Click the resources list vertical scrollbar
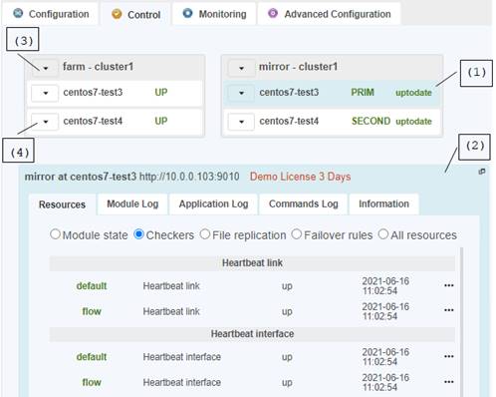Screen dimensions: 496x397 (x=461, y=322)
